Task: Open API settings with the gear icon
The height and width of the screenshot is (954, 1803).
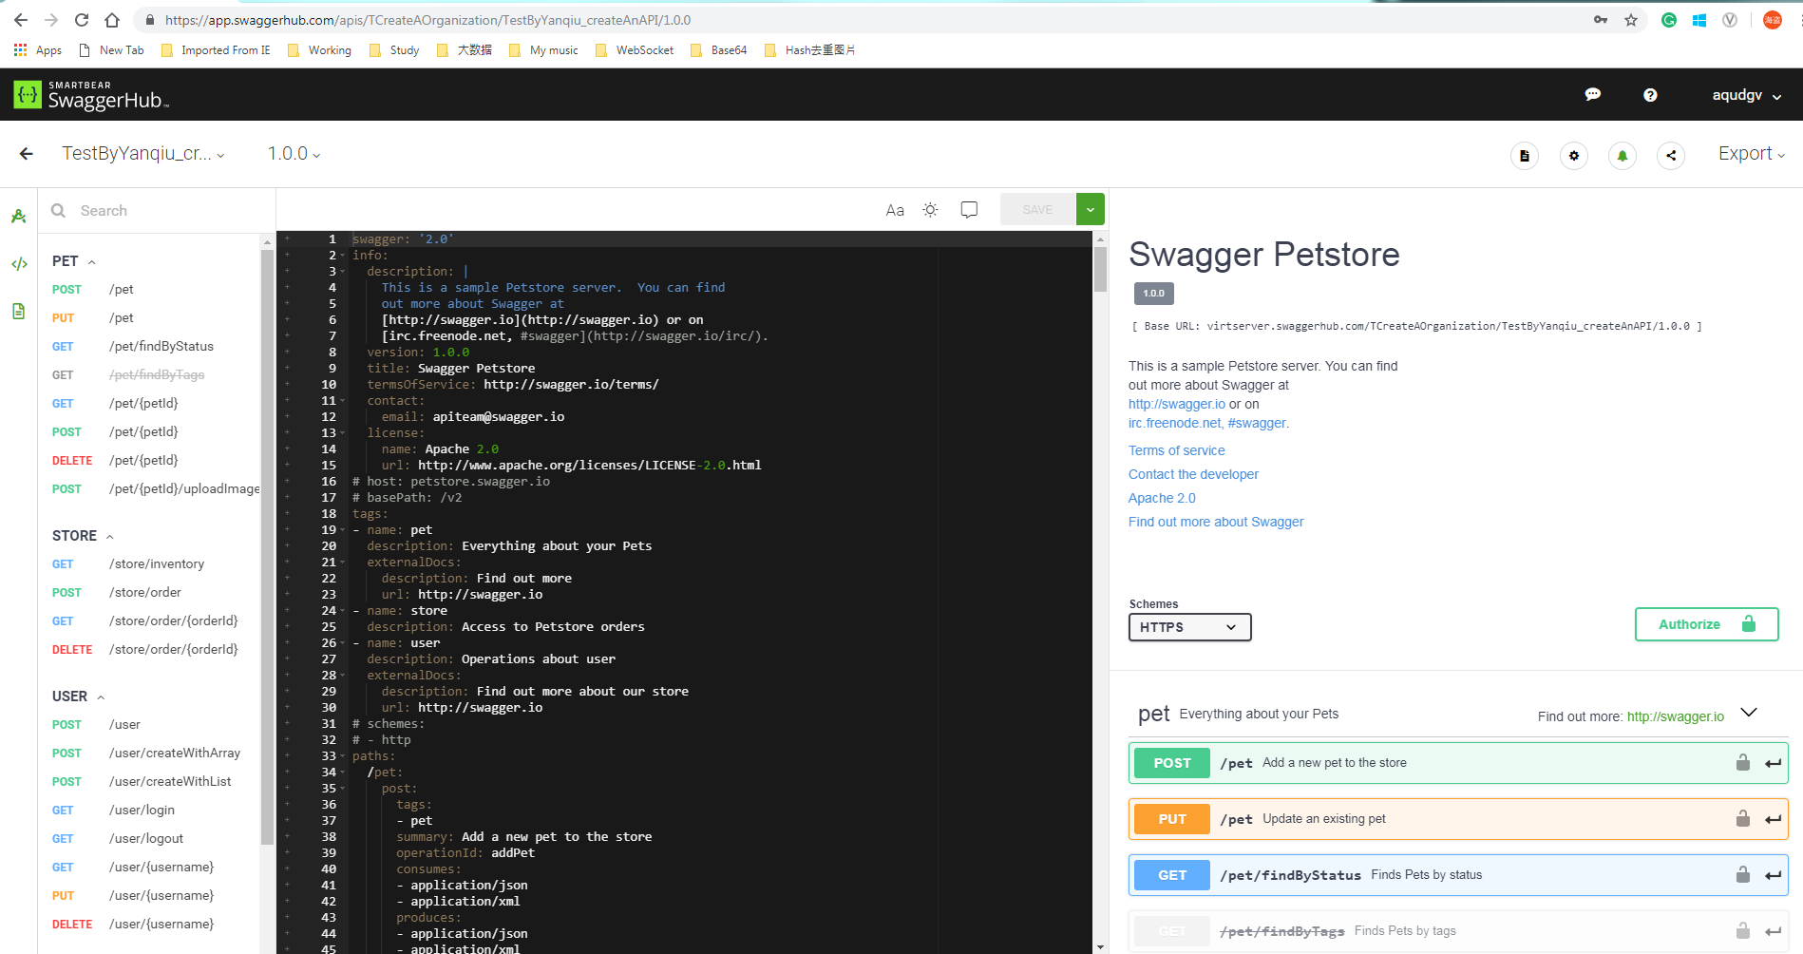Action: 1573,155
